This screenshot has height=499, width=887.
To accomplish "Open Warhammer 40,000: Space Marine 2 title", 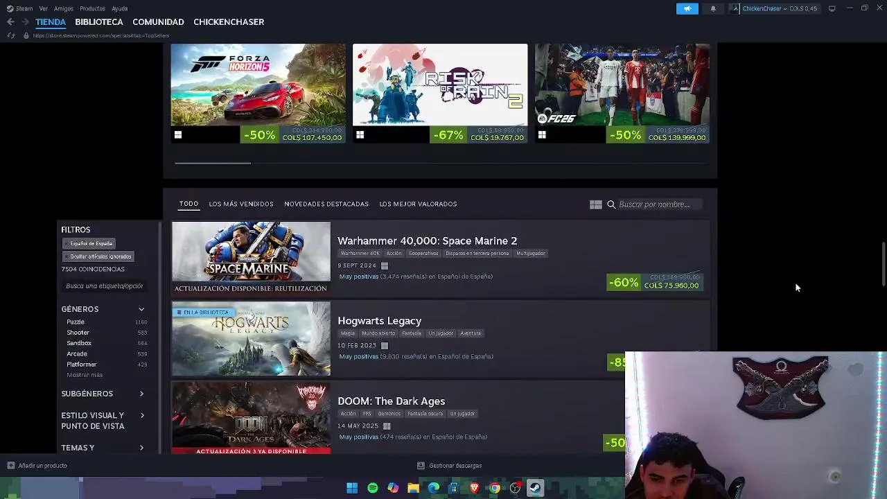I will pyautogui.click(x=427, y=241).
